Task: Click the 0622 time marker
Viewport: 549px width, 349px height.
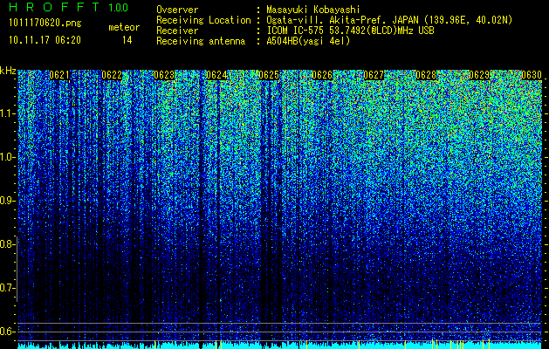Action: (112, 75)
